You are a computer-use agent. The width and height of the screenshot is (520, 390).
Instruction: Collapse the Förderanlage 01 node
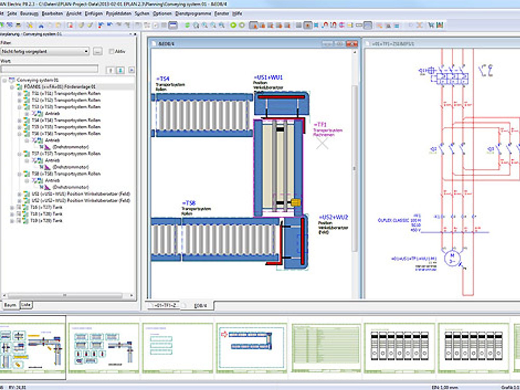pos(12,87)
